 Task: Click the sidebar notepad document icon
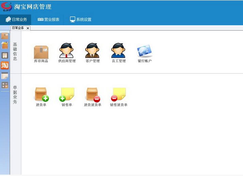(x=5, y=55)
